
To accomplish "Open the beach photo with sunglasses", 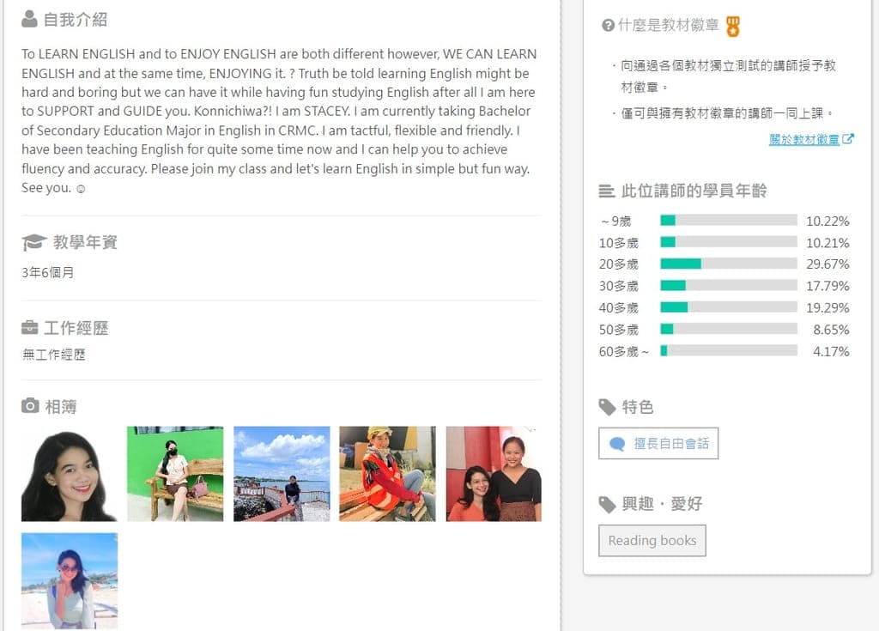I will tap(70, 581).
